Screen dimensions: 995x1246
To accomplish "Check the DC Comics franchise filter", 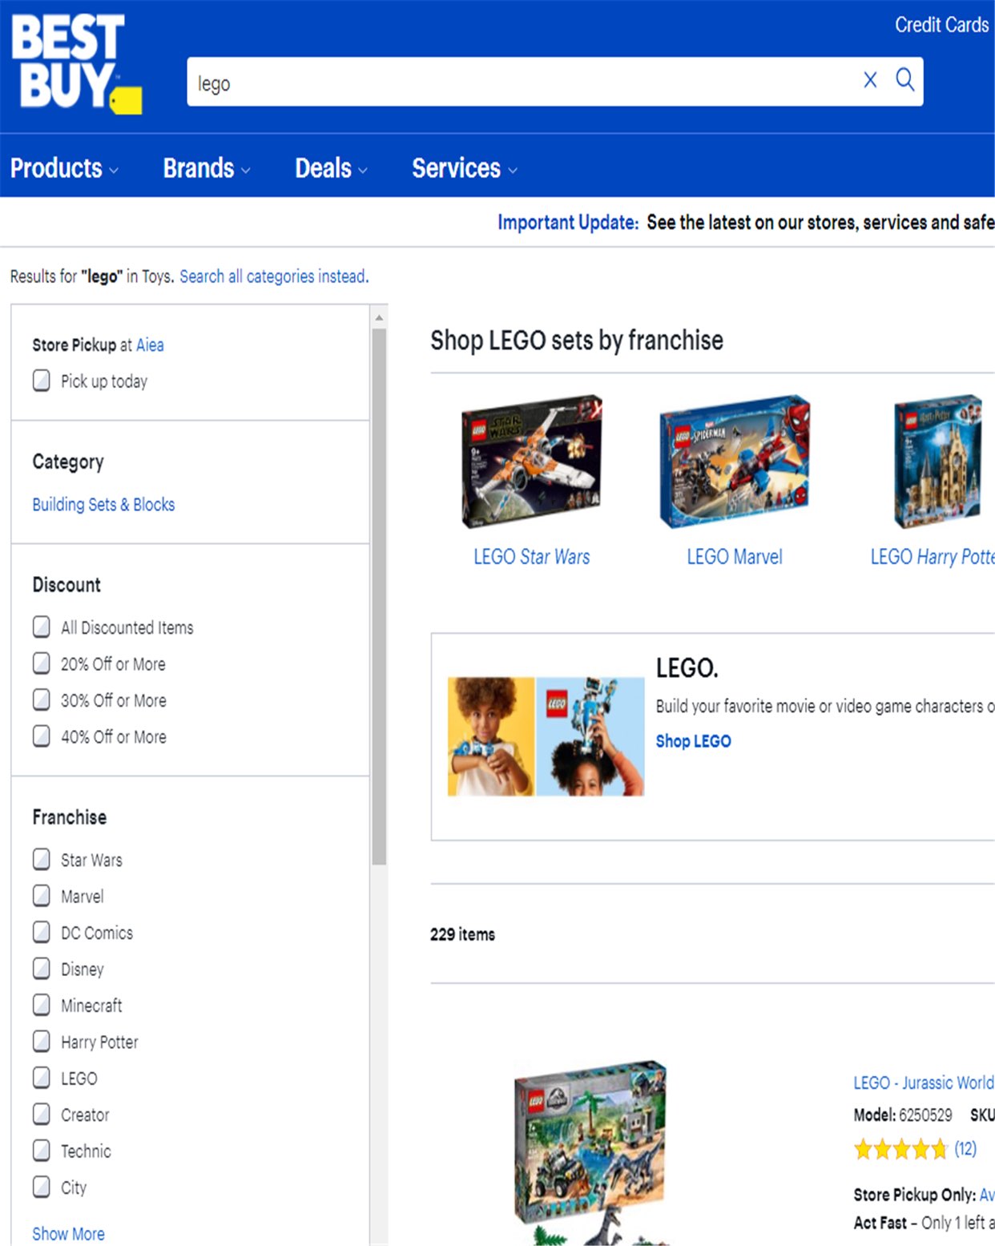I will [42, 933].
